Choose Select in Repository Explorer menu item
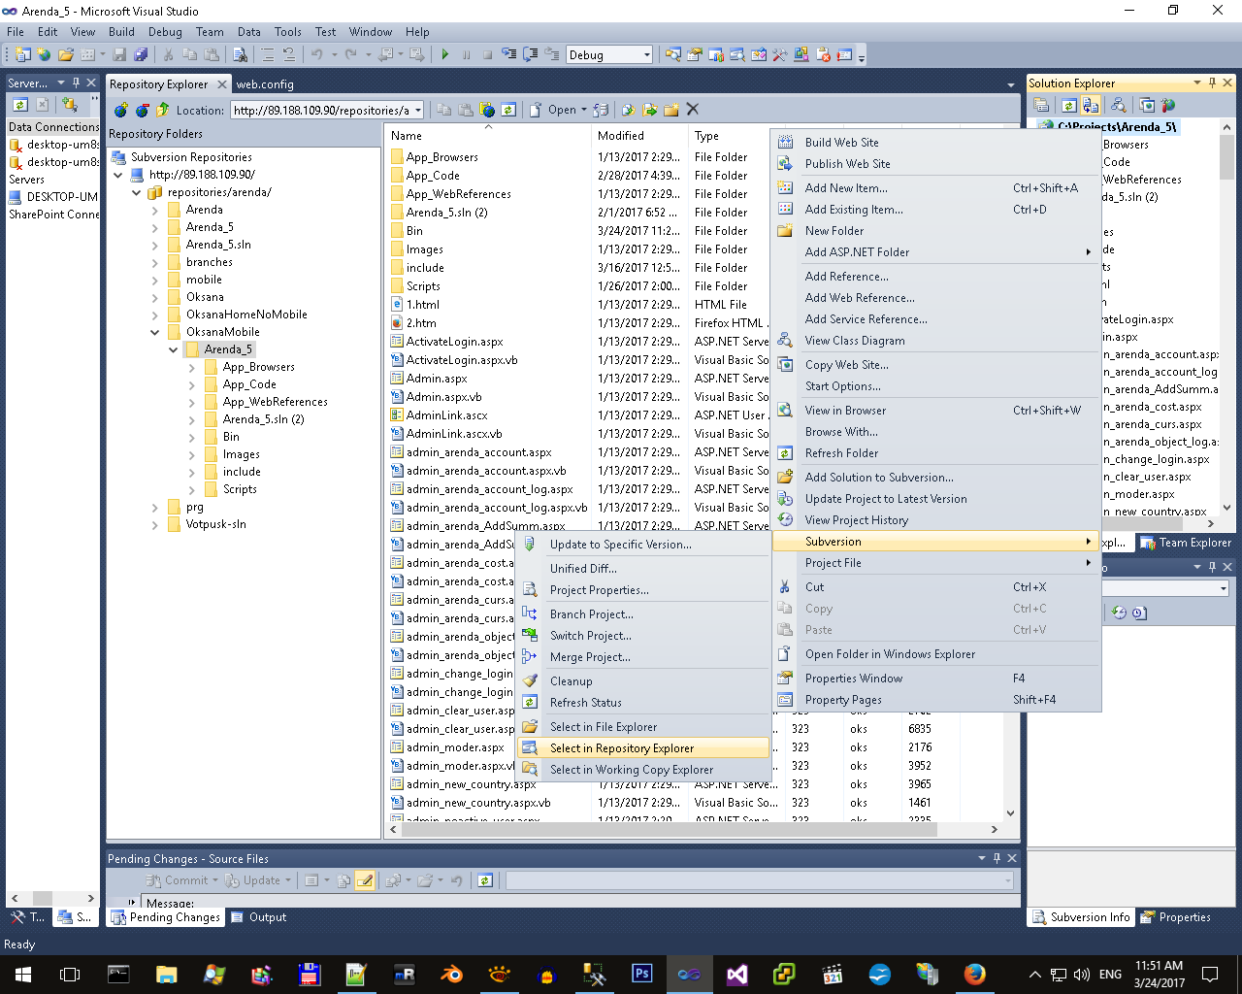Image resolution: width=1242 pixels, height=994 pixels. click(643, 748)
